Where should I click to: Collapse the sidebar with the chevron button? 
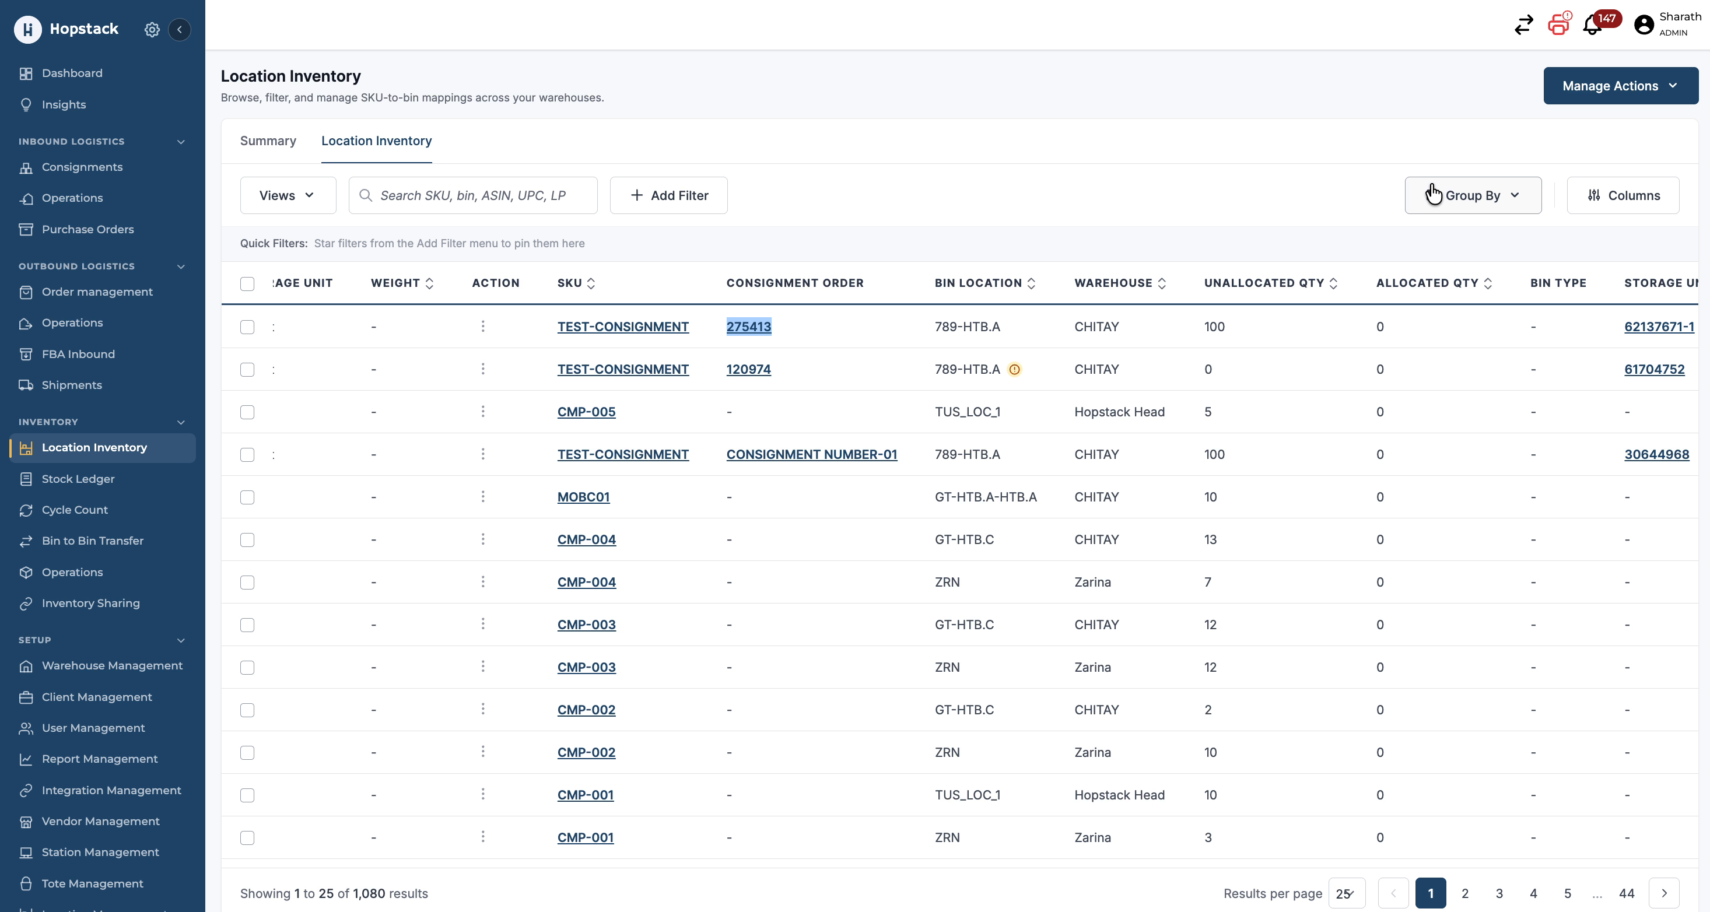click(x=179, y=29)
